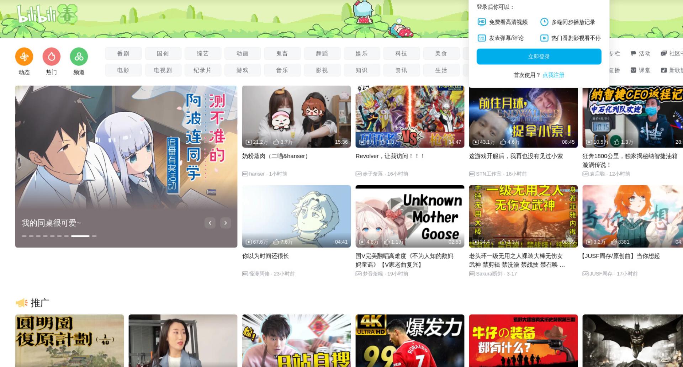Open the 圆明园复原计划 promoted thumbnail
This screenshot has height=367, width=683.
point(69,341)
